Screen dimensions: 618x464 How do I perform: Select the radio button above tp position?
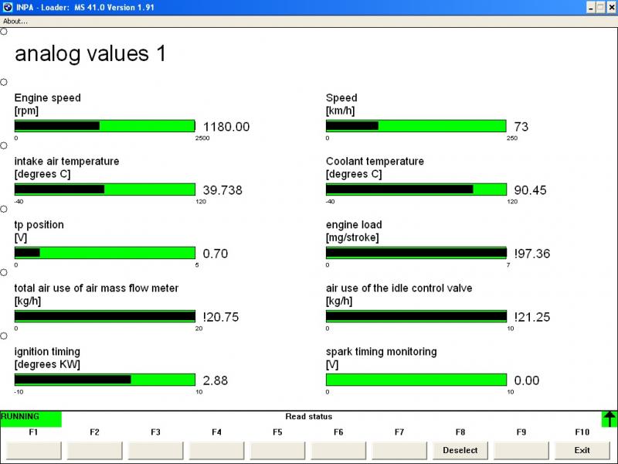click(x=4, y=209)
